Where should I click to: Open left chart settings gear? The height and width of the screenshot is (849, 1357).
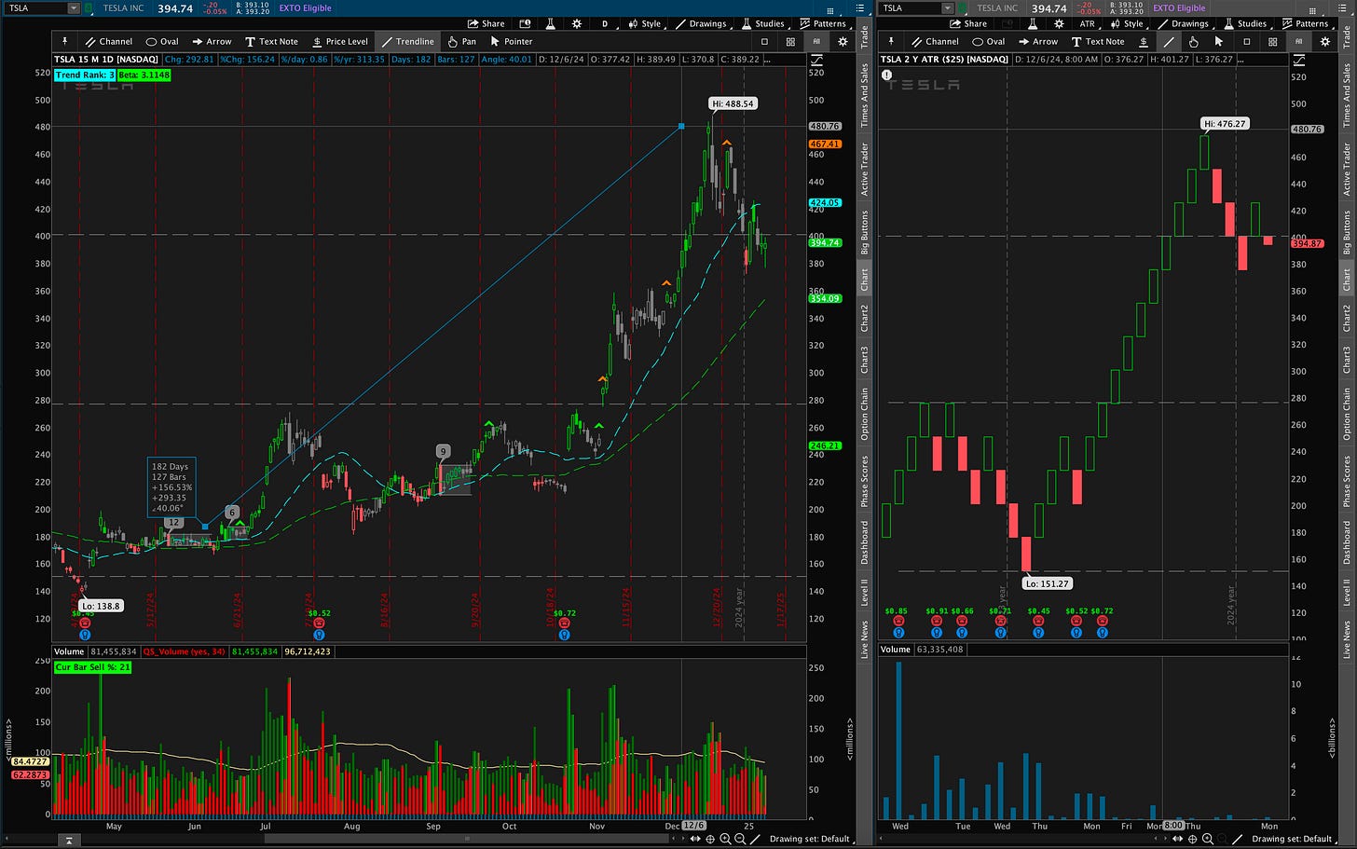tap(576, 23)
